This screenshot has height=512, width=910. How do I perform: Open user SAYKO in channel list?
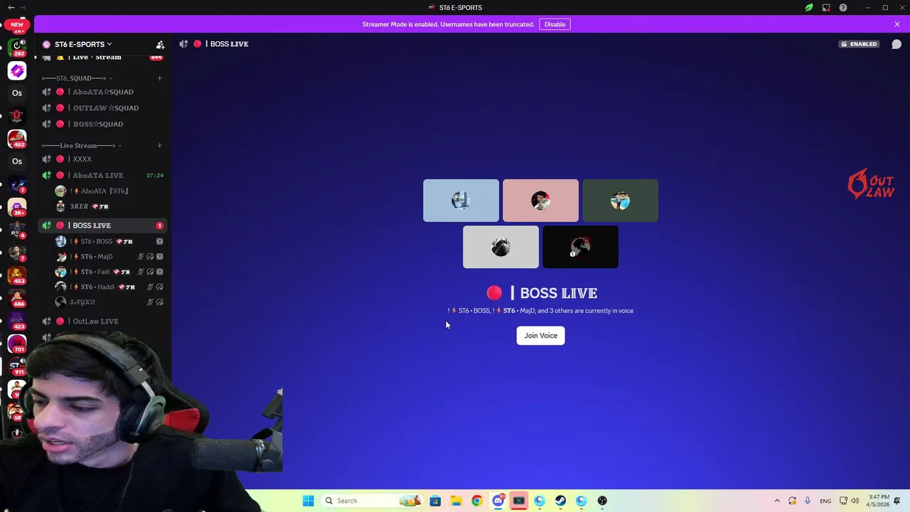click(x=108, y=302)
